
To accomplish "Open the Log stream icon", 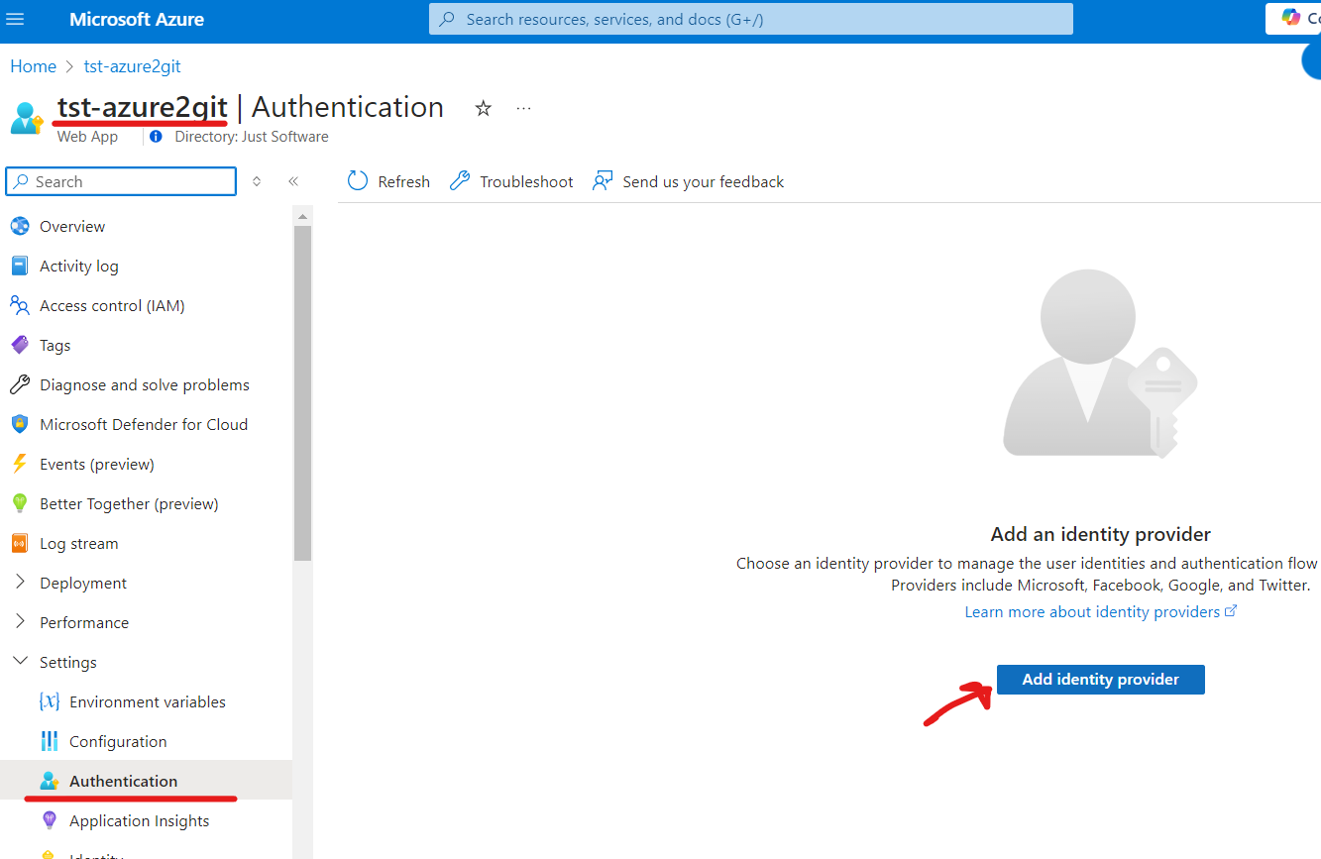I will 20,543.
